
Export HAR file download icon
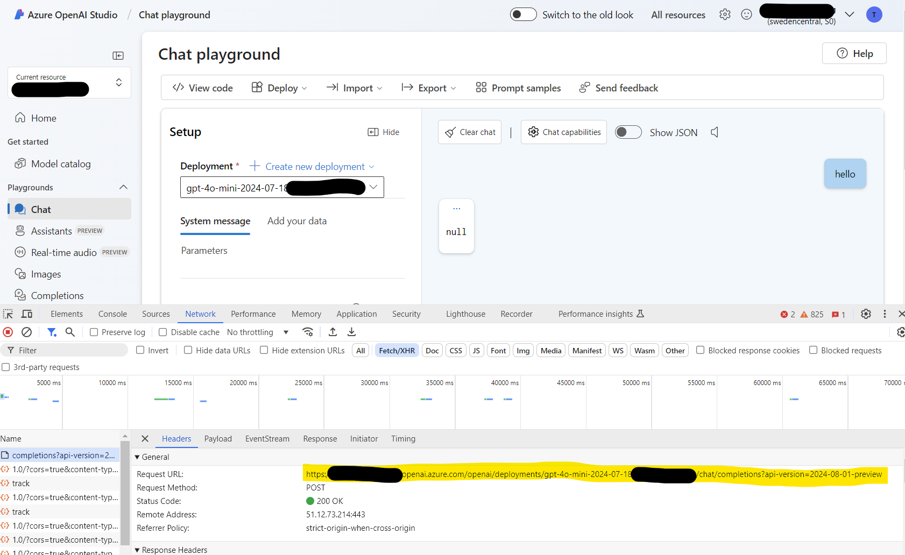click(x=351, y=332)
